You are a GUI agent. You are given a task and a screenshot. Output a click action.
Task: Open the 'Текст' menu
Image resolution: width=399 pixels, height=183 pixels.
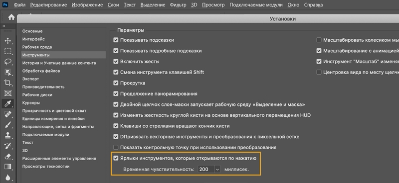click(x=130, y=5)
